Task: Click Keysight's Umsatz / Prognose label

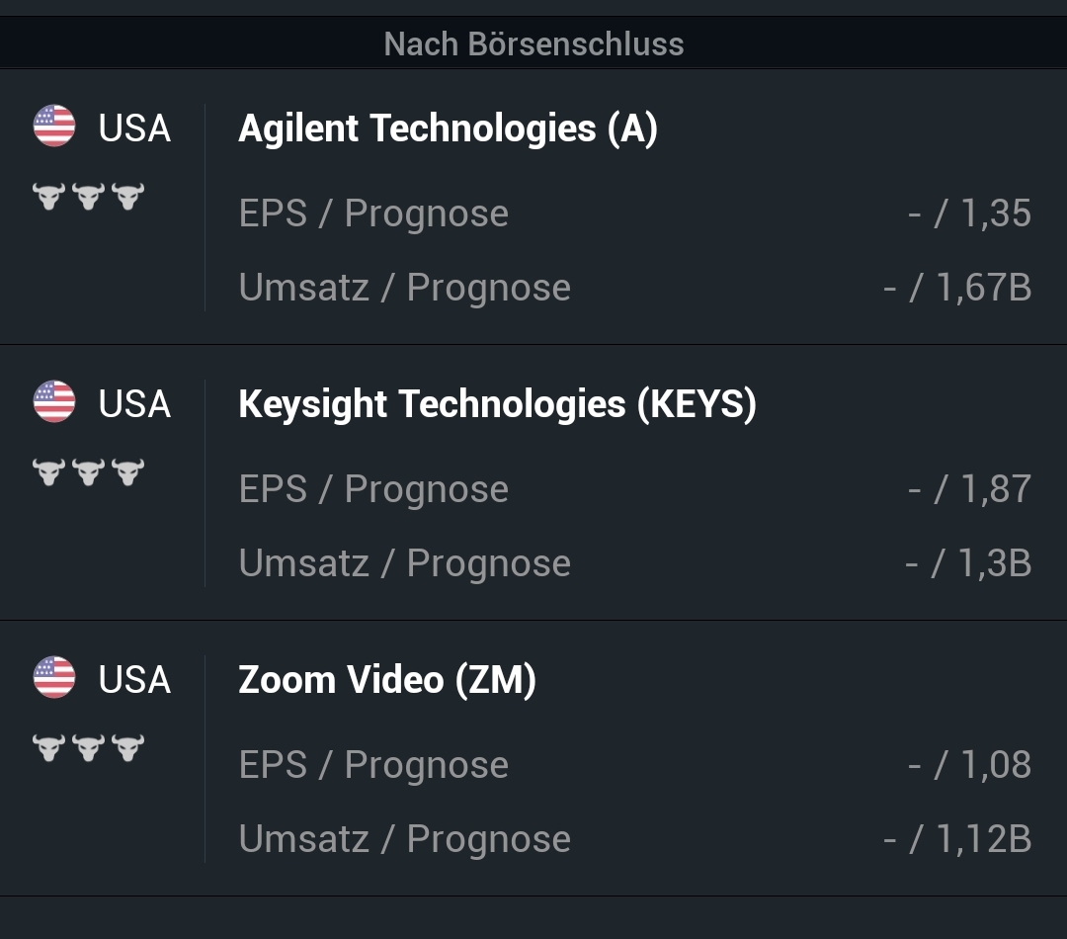Action: pos(404,563)
